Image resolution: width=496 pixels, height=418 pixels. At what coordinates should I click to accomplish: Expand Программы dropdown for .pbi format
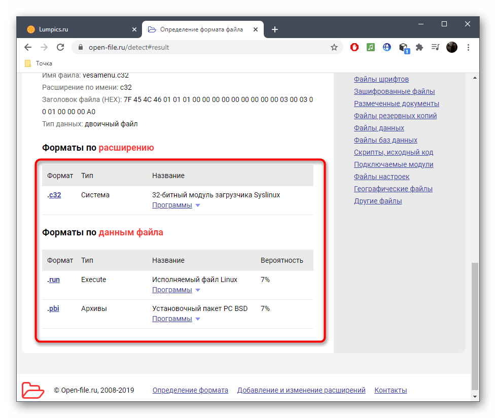[176, 319]
